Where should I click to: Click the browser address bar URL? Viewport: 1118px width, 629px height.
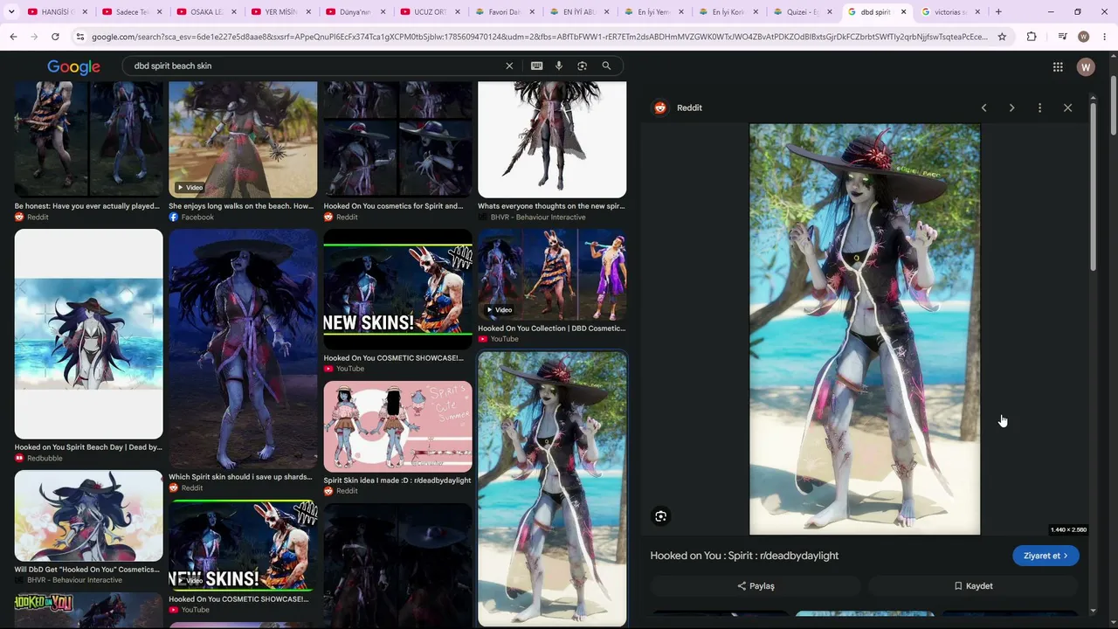[539, 37]
